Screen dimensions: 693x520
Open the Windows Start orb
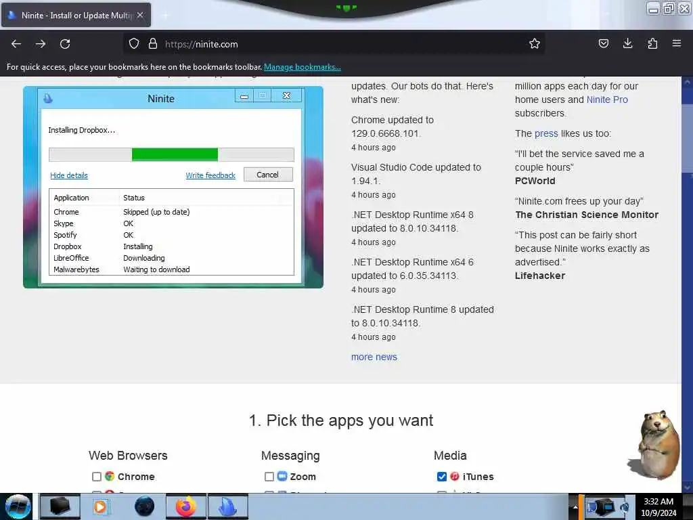pos(18,506)
